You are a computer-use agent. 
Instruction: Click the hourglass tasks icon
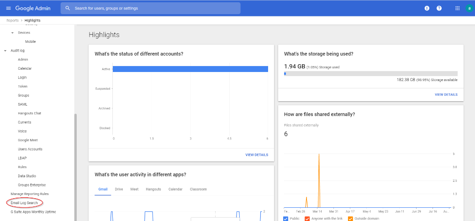(x=427, y=8)
